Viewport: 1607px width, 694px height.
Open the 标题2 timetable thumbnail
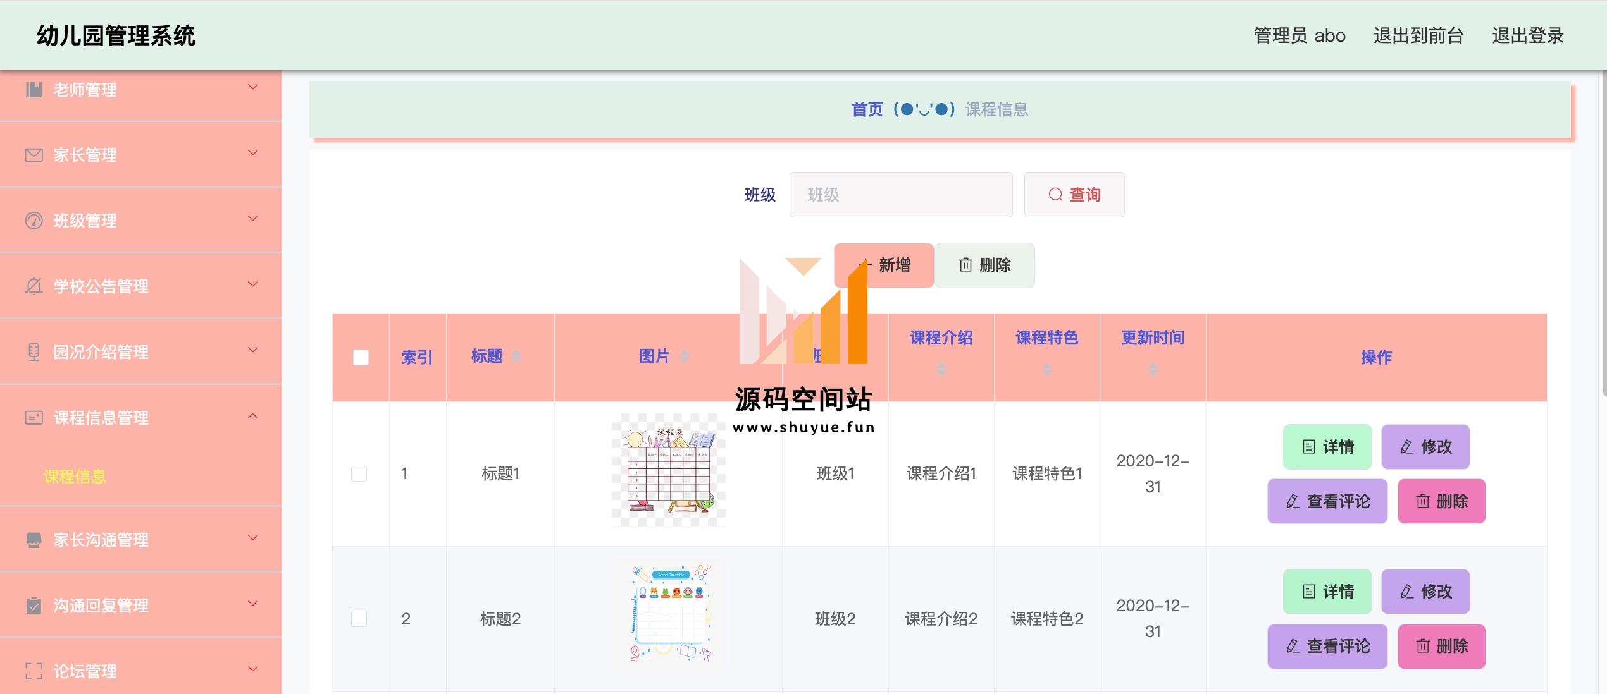pyautogui.click(x=669, y=615)
